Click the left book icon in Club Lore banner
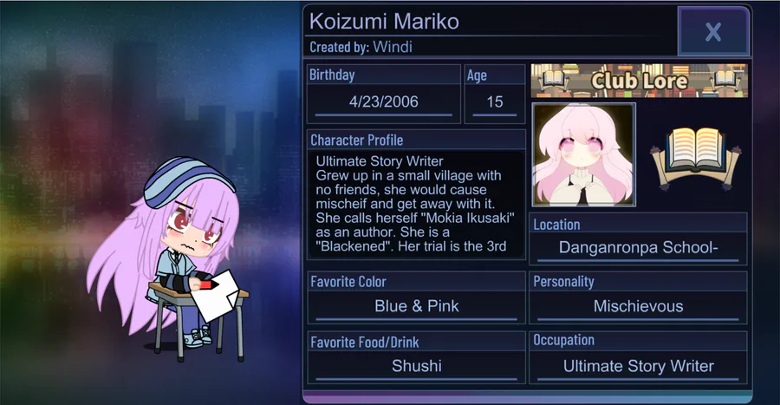The image size is (780, 405). (x=553, y=79)
